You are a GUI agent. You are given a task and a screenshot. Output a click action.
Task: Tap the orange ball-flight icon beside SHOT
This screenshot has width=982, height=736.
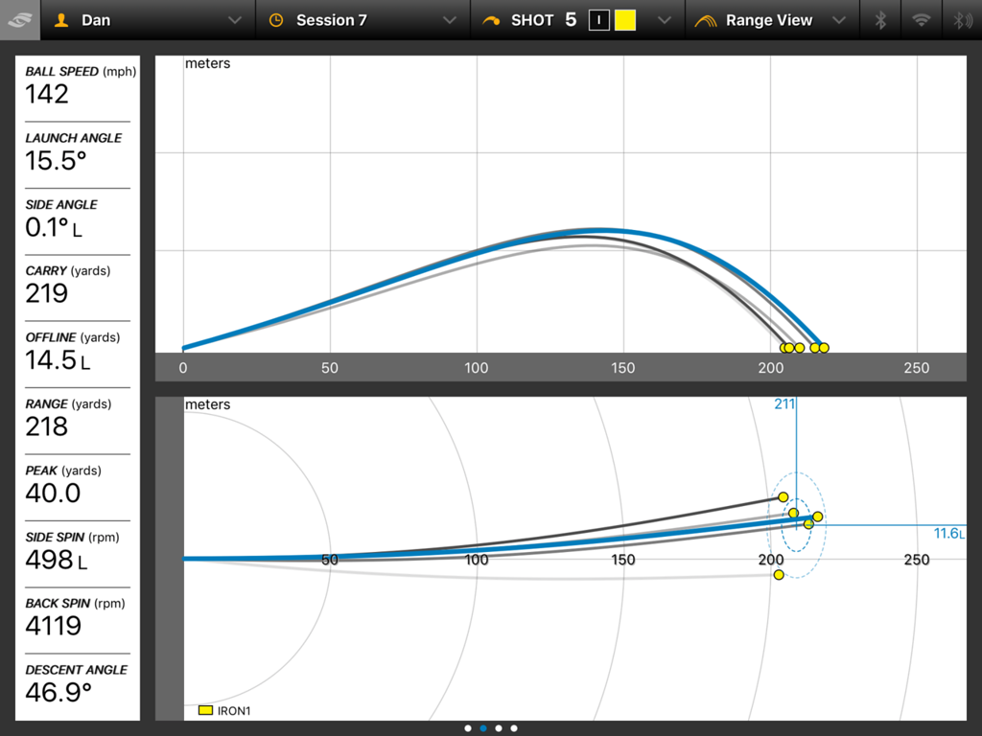[490, 21]
